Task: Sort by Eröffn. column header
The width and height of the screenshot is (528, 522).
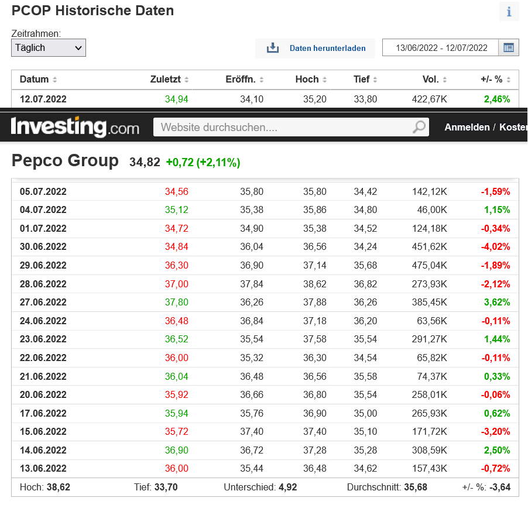Action: (x=239, y=80)
